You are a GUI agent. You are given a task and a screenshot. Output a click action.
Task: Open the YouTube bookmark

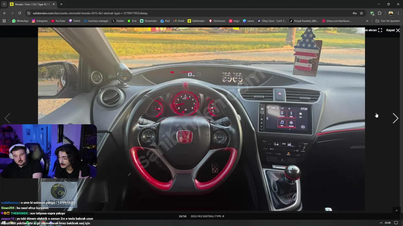(58, 21)
